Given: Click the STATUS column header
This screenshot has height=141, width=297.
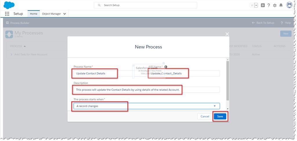Looking at the screenshot, I should (x=257, y=46).
